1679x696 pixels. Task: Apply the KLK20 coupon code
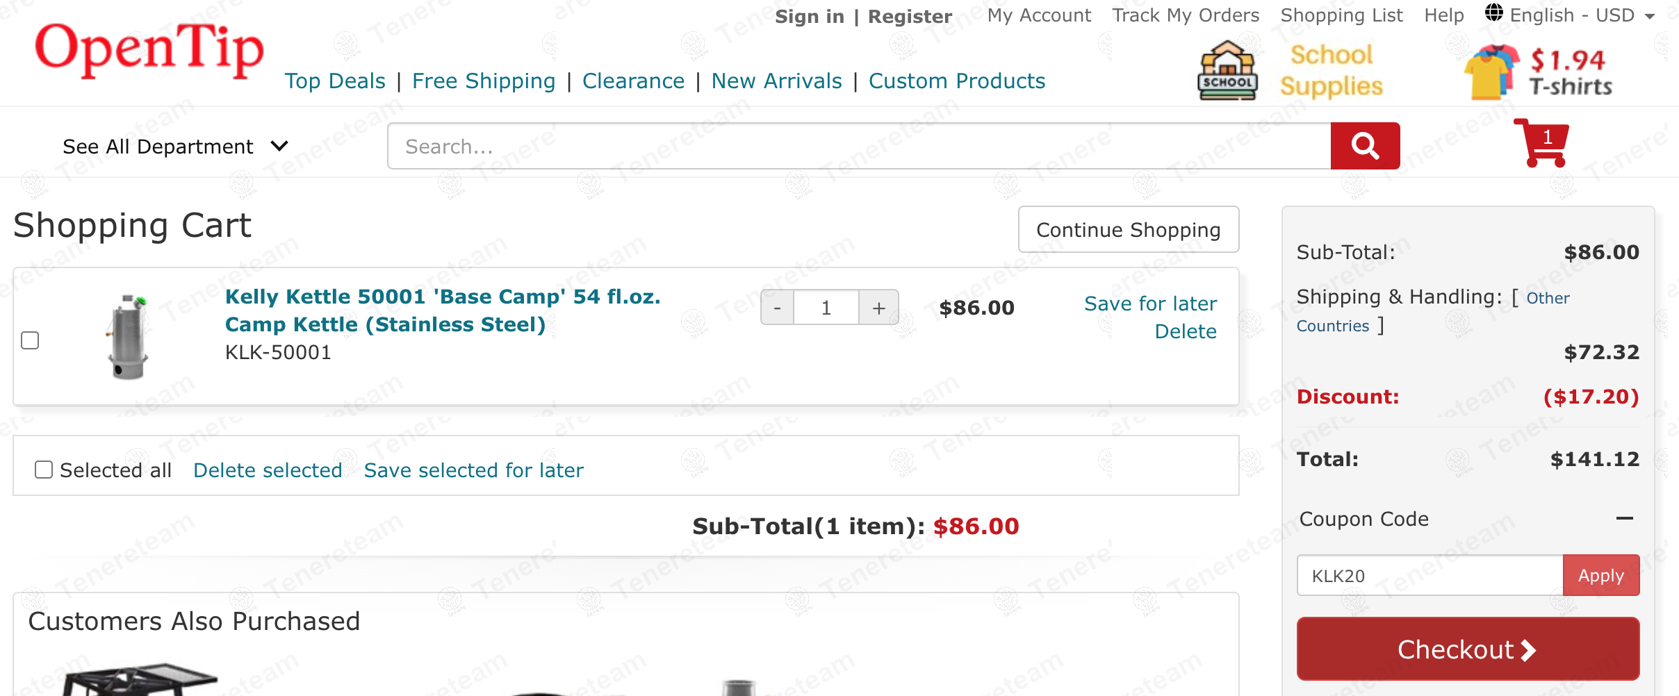click(1600, 575)
